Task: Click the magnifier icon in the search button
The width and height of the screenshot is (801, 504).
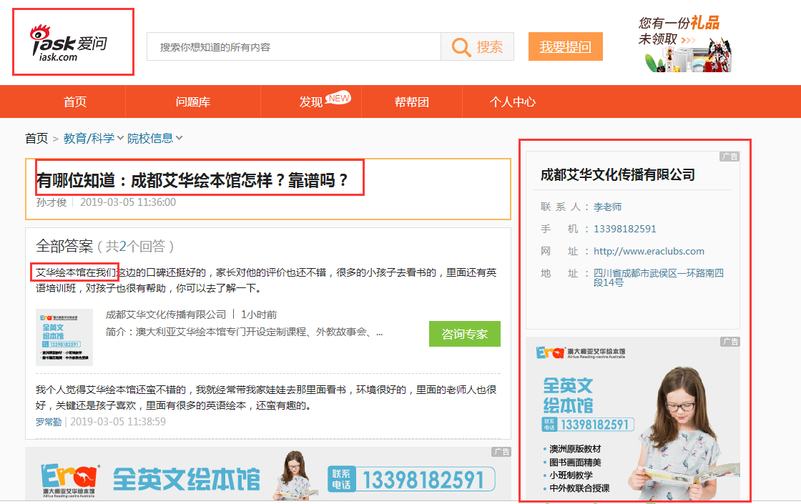Action: click(461, 47)
